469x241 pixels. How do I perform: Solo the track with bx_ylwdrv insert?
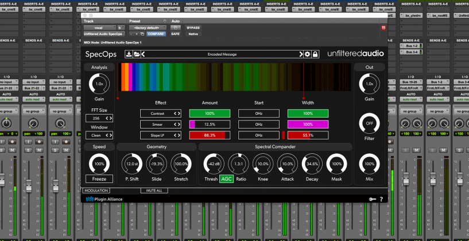tap(406, 150)
